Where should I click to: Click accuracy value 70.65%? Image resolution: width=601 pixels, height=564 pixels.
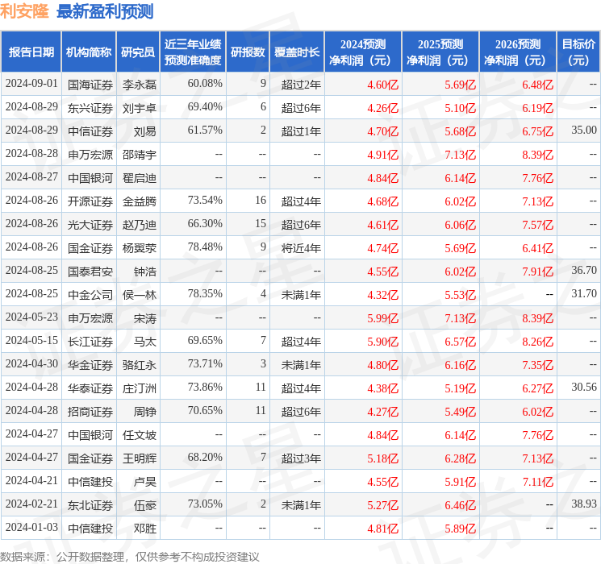coord(205,410)
